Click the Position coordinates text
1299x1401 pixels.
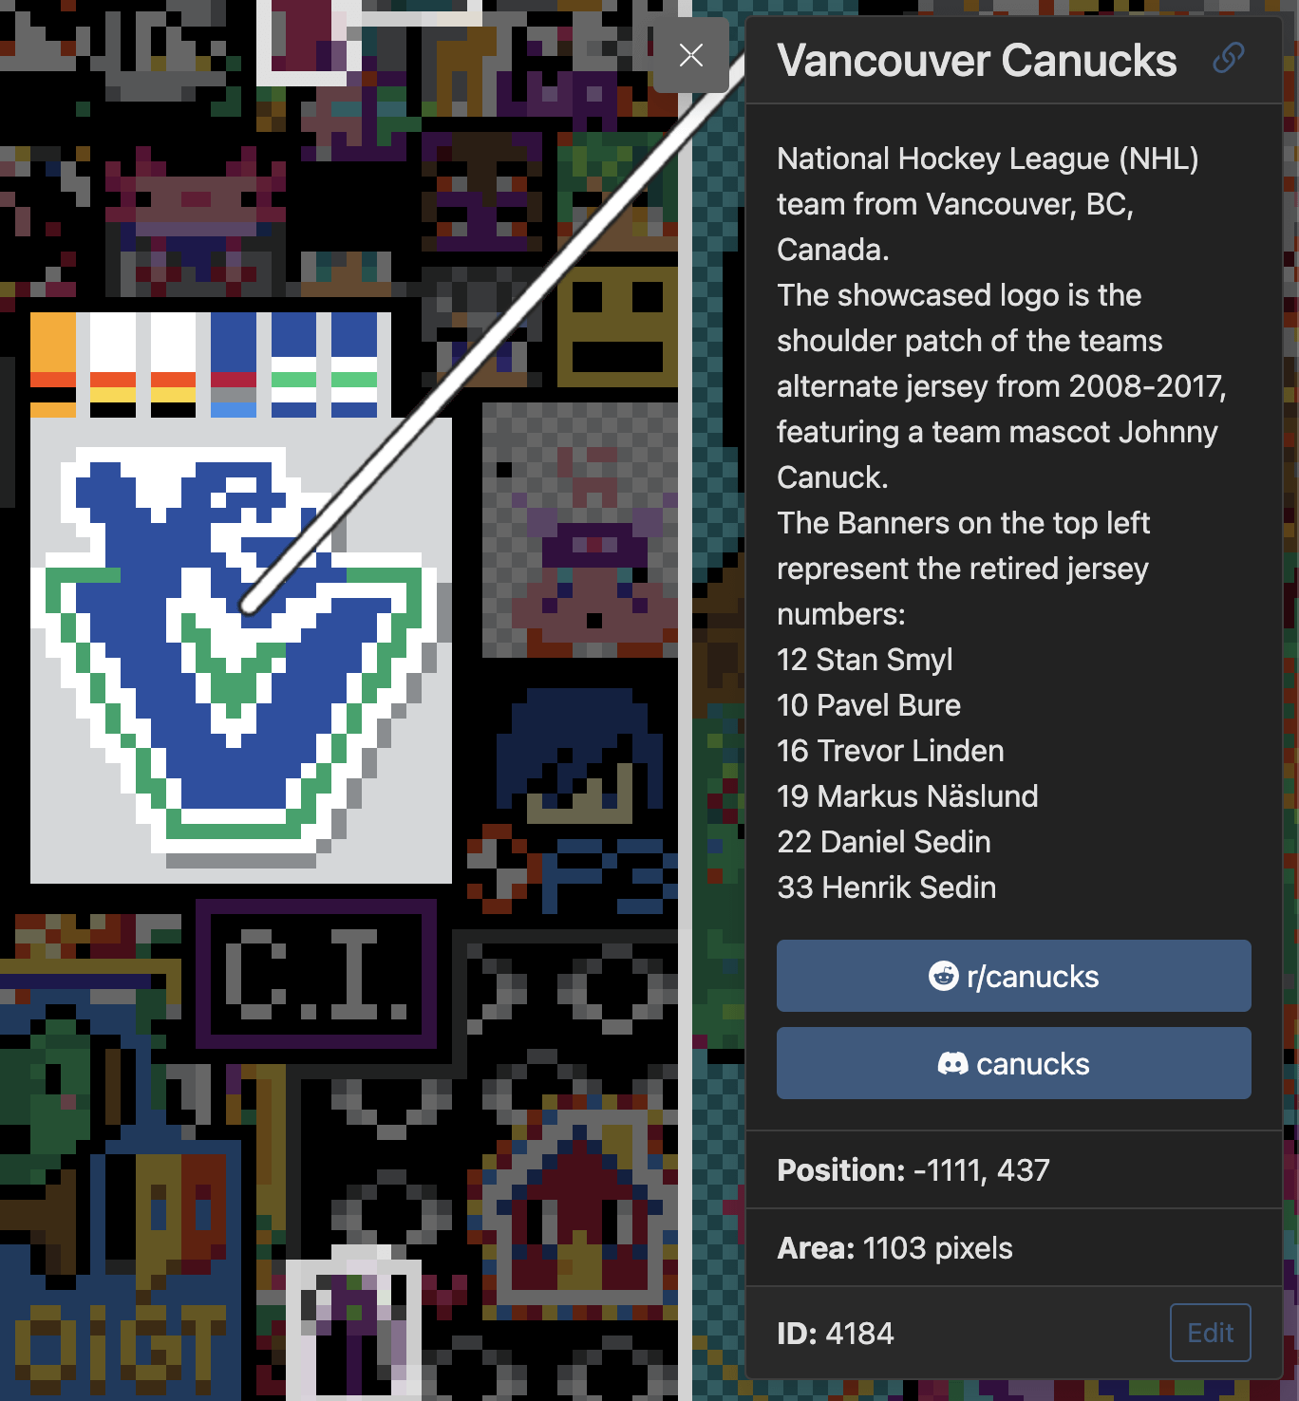coord(913,1169)
